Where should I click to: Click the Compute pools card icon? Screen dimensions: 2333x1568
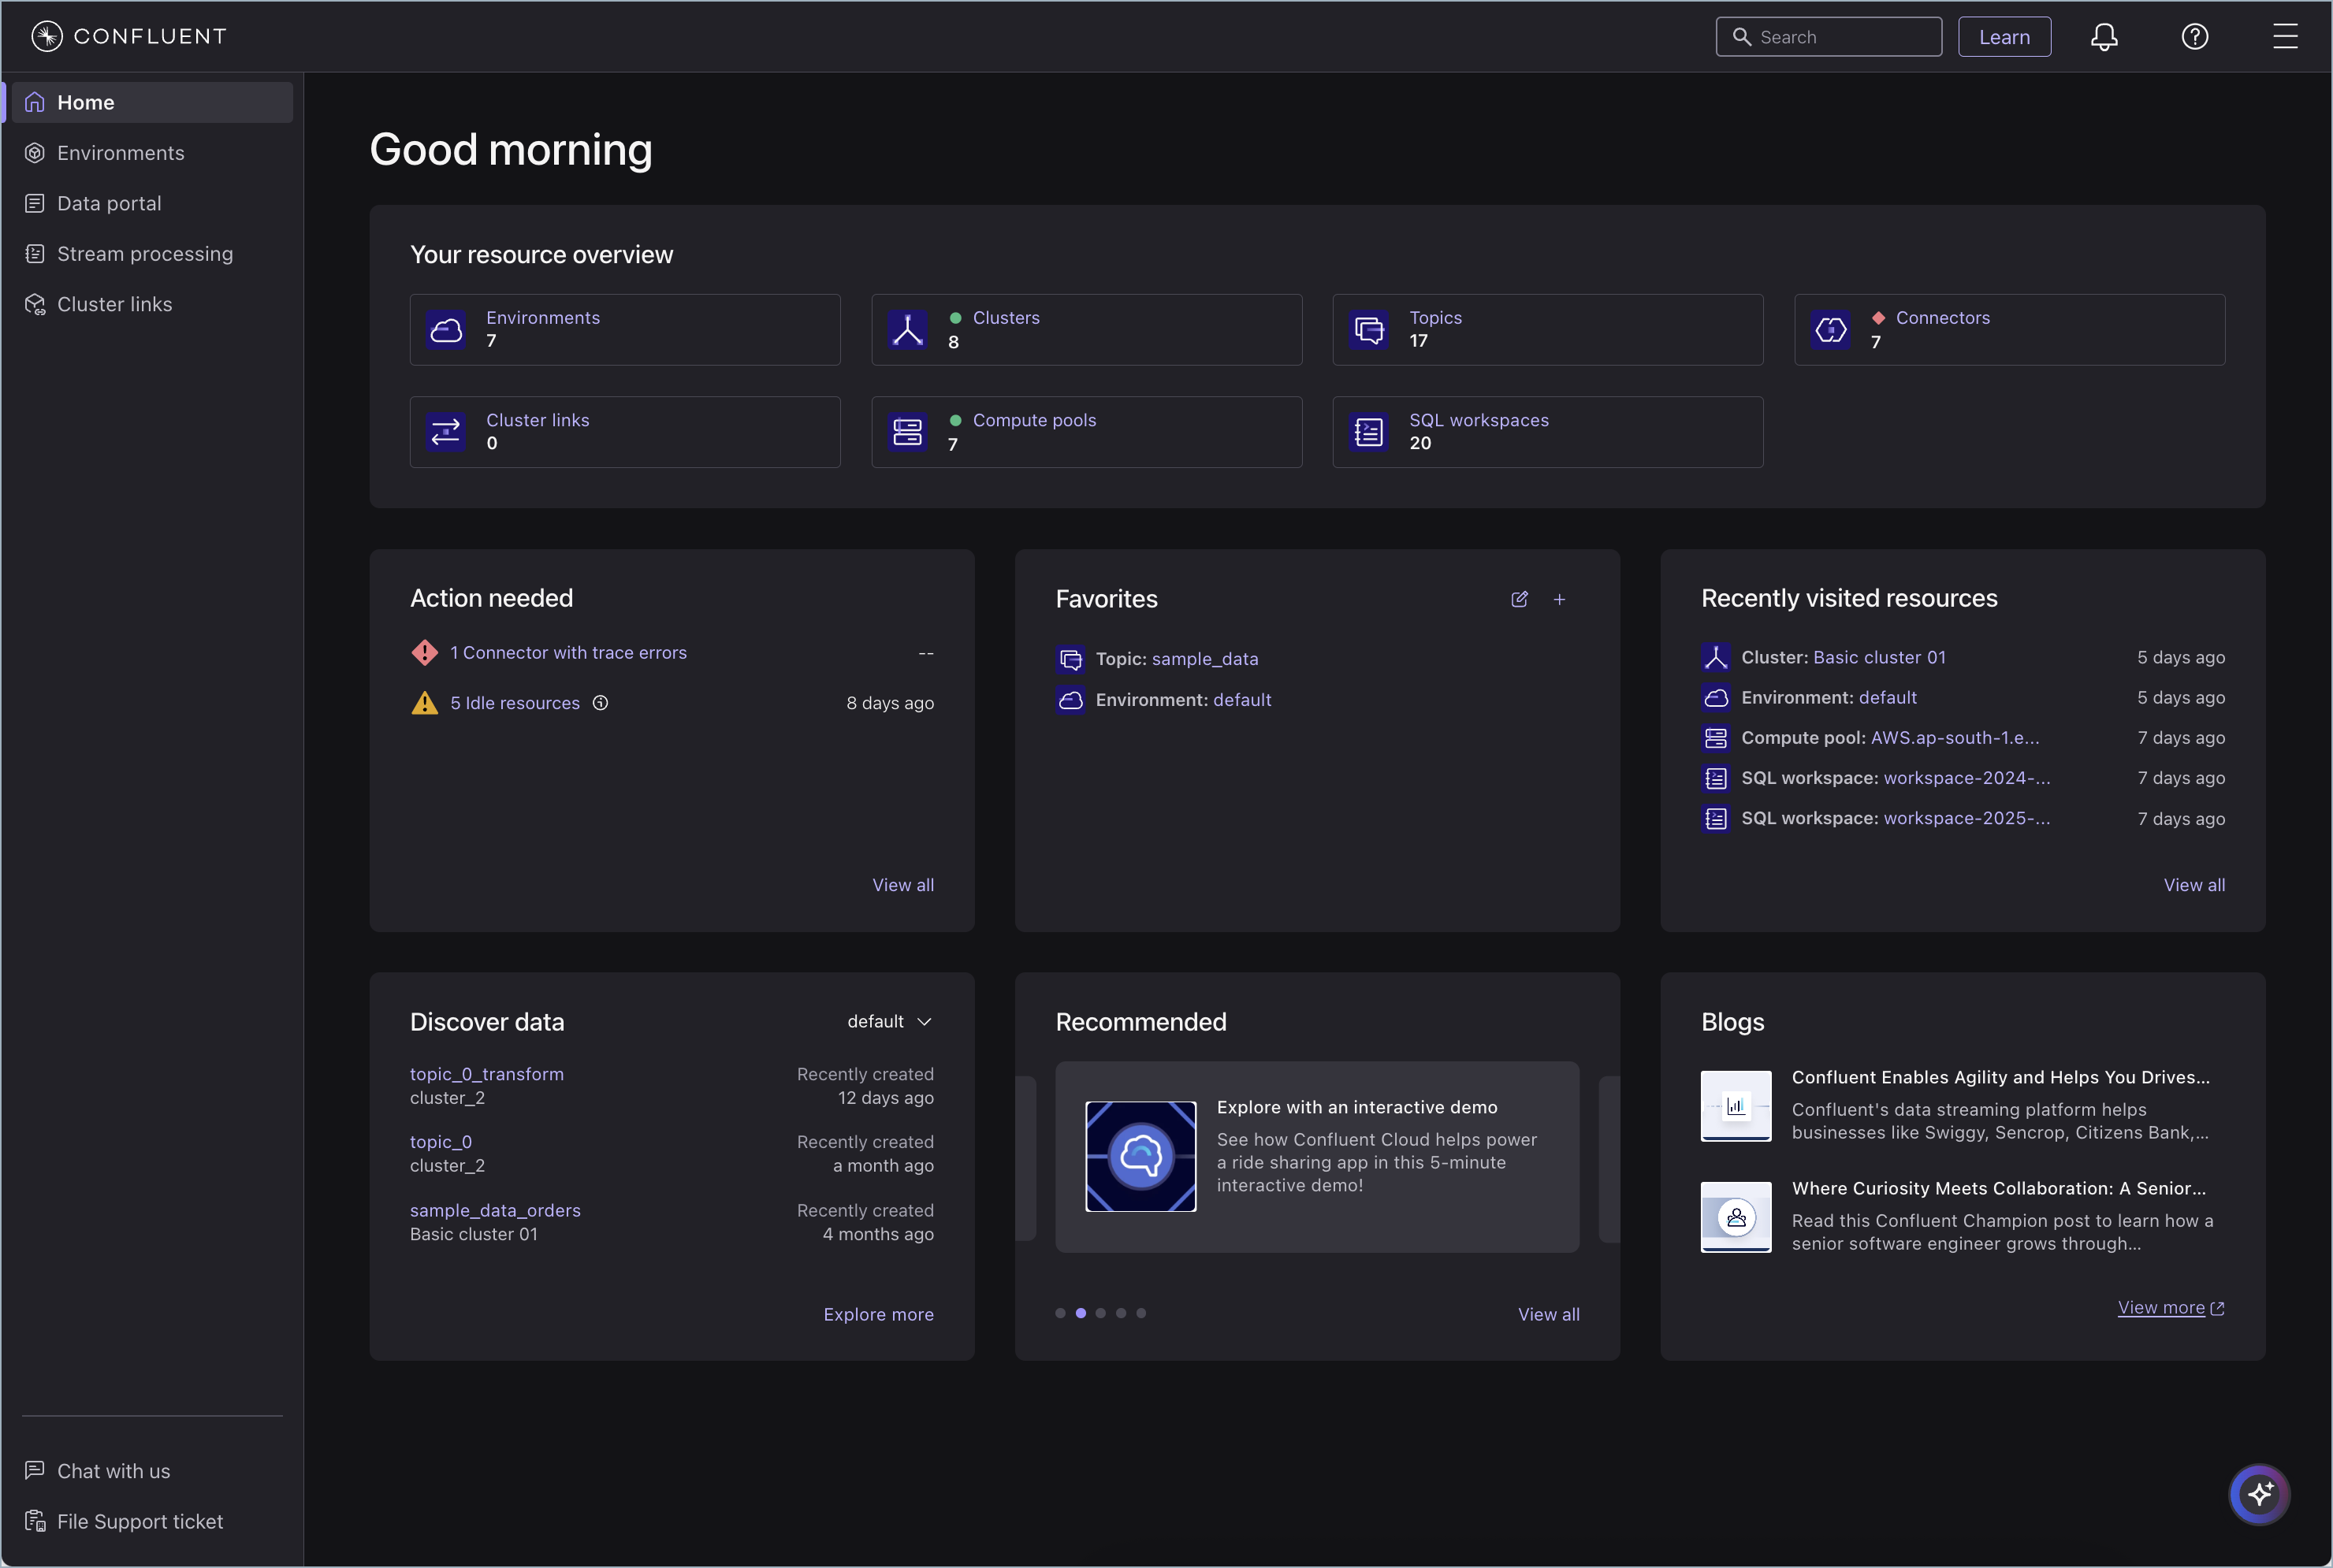[907, 431]
